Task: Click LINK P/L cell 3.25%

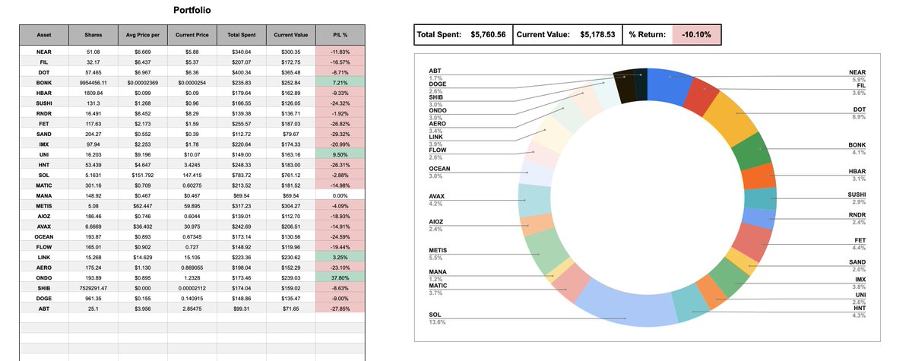Action: (340, 257)
